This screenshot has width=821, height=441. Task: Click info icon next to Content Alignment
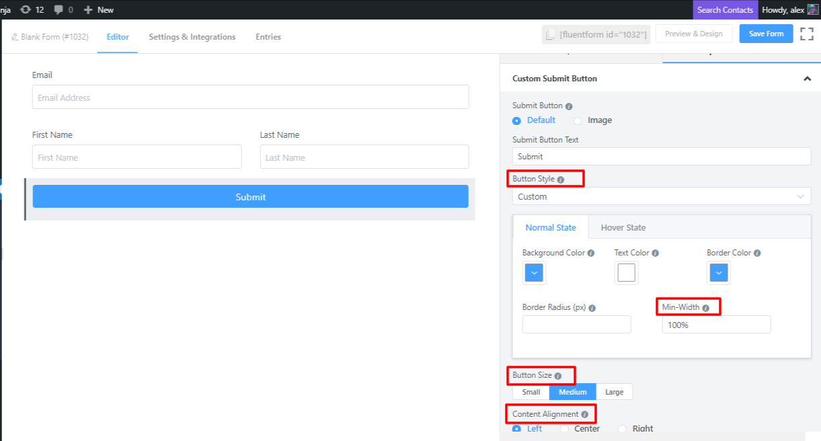(x=584, y=415)
